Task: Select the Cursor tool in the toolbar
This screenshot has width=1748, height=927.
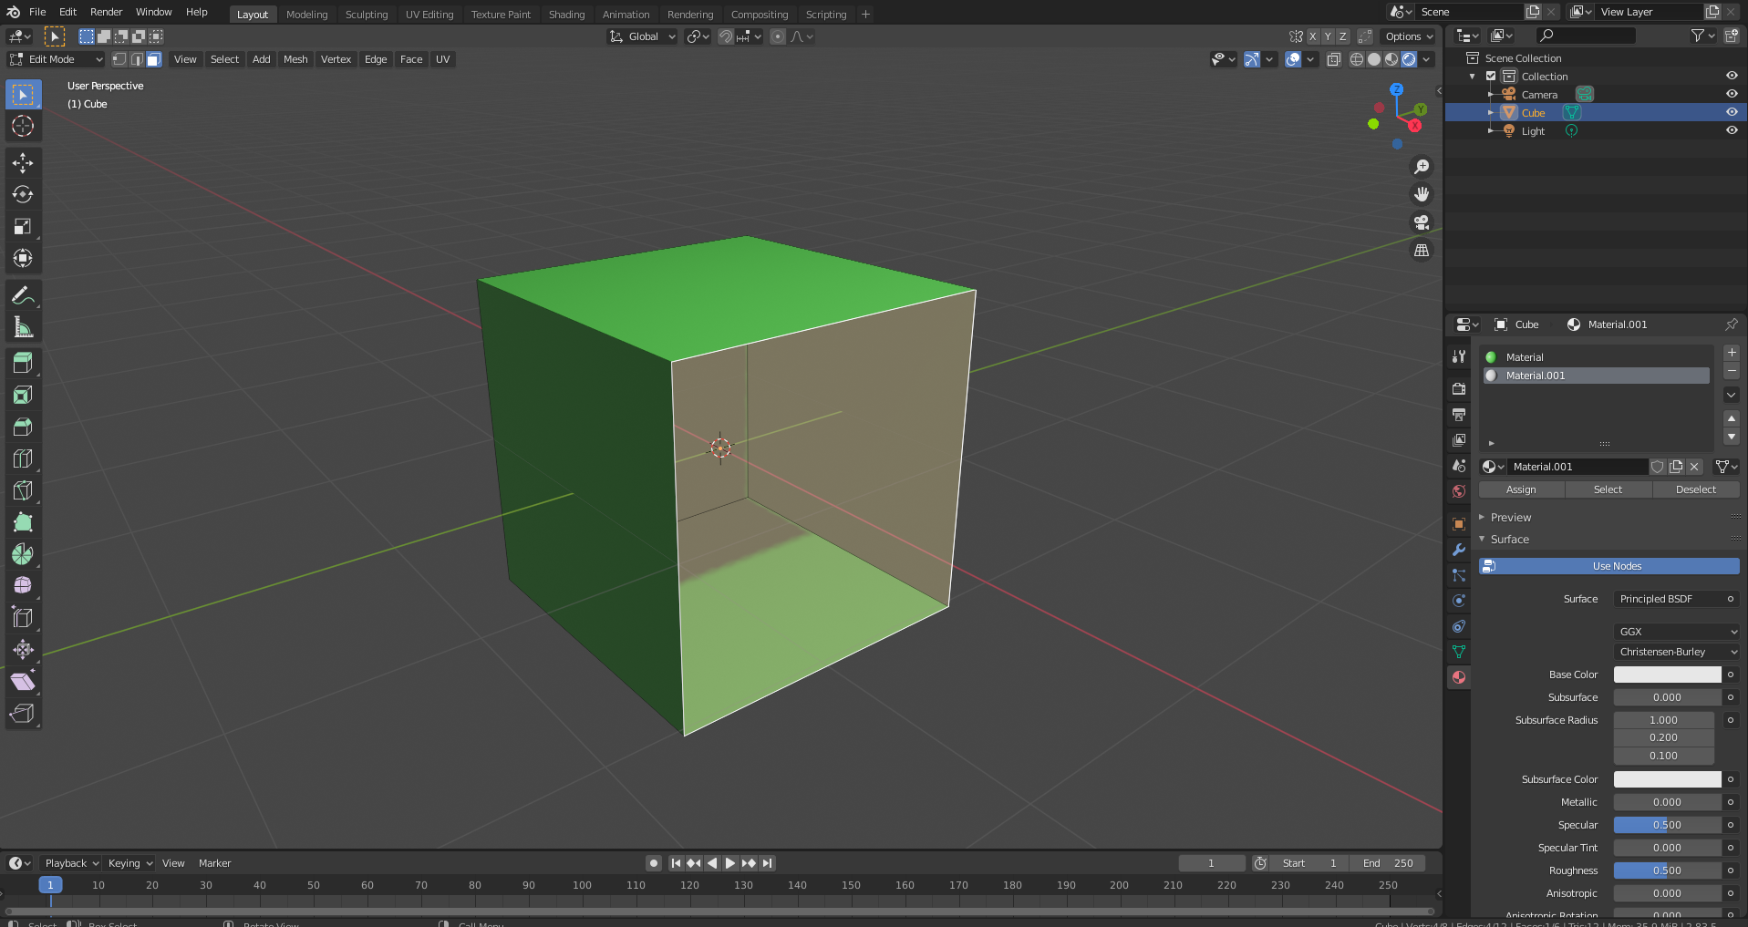Action: coord(23,126)
